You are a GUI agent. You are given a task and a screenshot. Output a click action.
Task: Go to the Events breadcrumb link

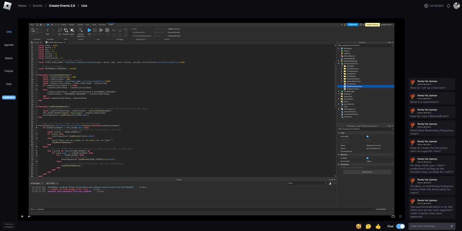37,6
